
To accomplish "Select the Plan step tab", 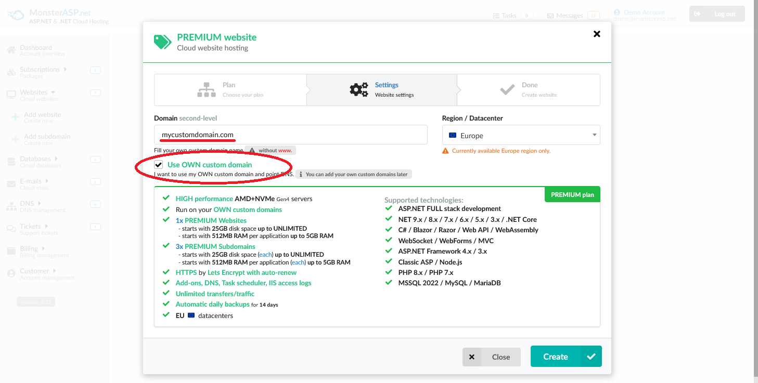I will coord(230,90).
